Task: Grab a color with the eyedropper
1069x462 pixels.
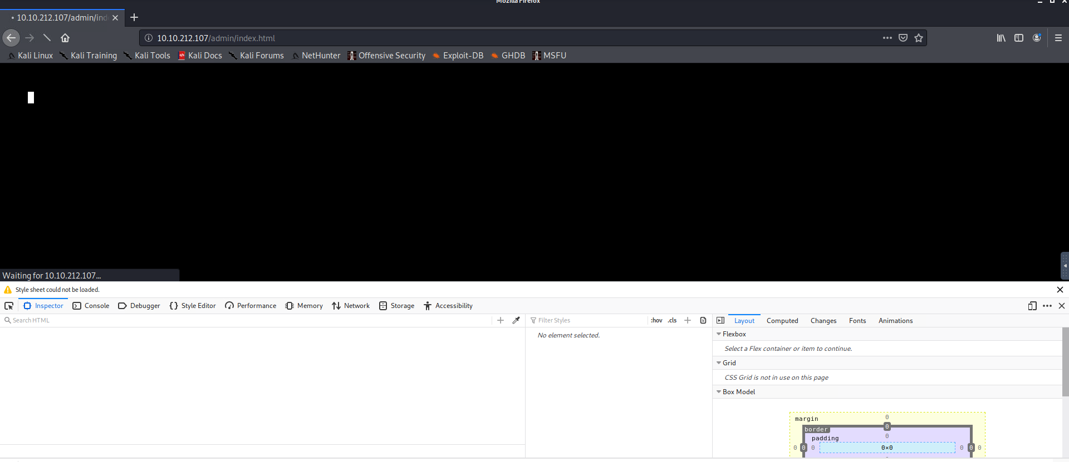Action: pyautogui.click(x=516, y=320)
